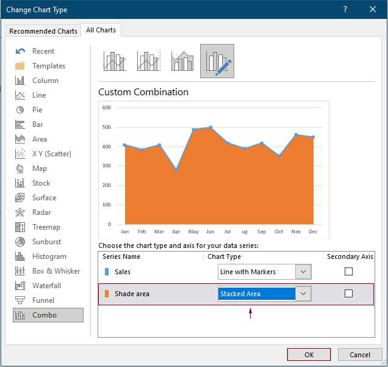
Task: Tick Secondary Axis for Shade area
Action: pos(348,294)
